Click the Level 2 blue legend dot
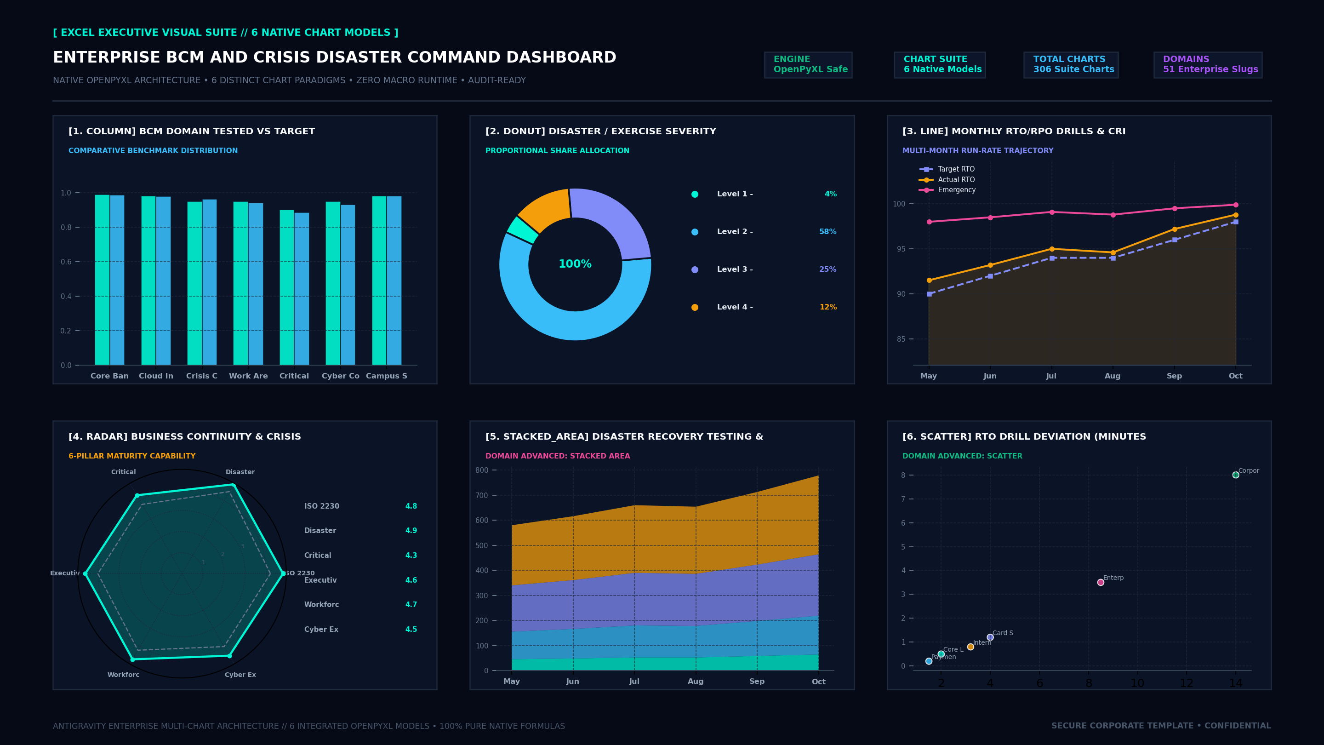The image size is (1324, 745). pyautogui.click(x=695, y=232)
